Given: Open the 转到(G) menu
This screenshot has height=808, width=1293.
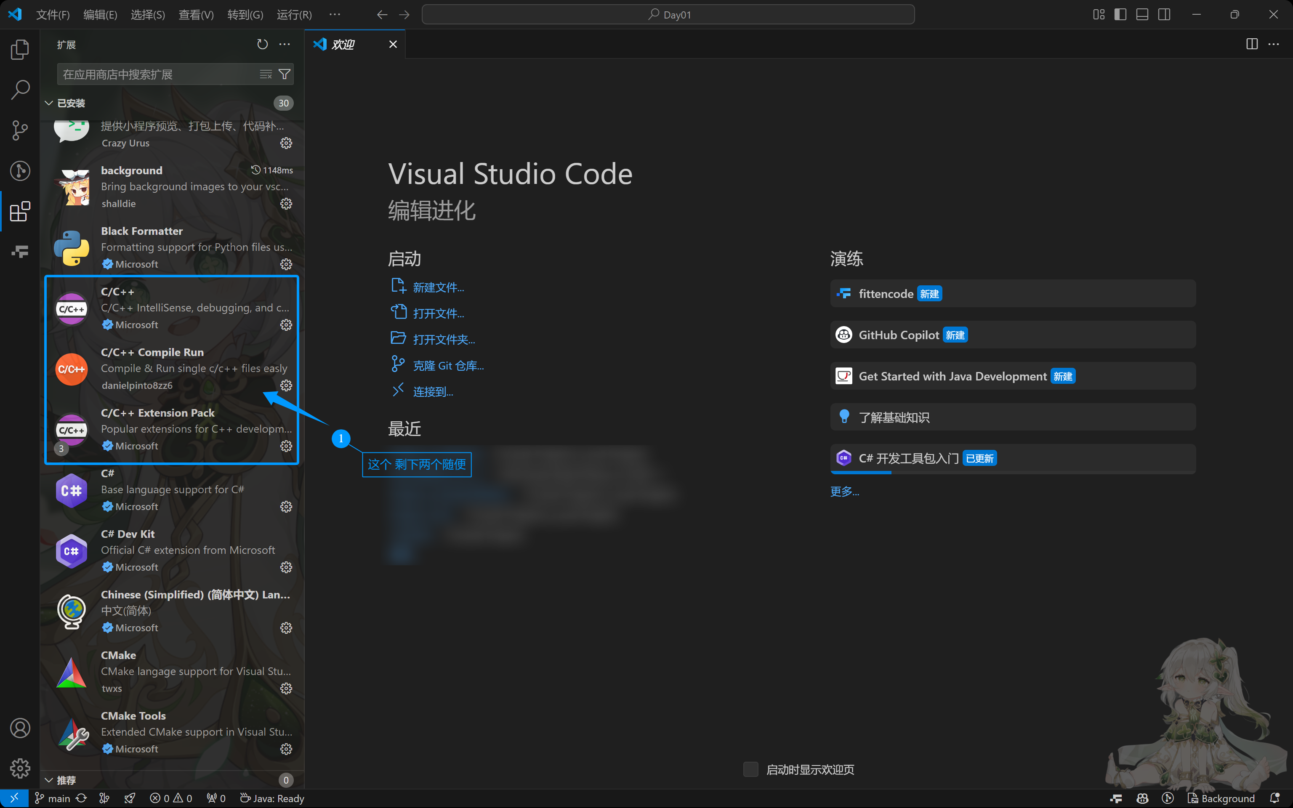Looking at the screenshot, I should click(245, 14).
